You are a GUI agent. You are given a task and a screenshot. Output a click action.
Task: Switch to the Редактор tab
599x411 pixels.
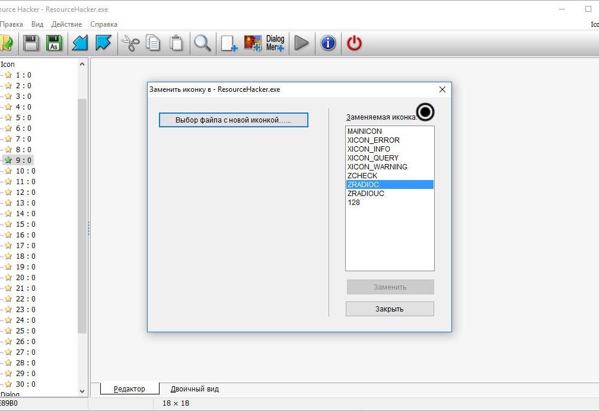coord(129,389)
